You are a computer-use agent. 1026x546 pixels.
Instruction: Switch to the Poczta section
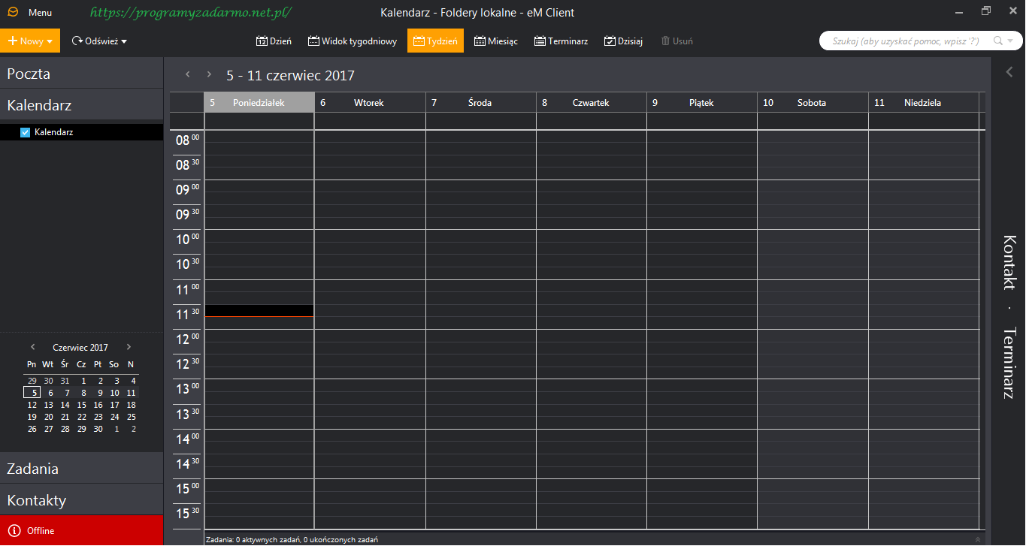[81, 74]
